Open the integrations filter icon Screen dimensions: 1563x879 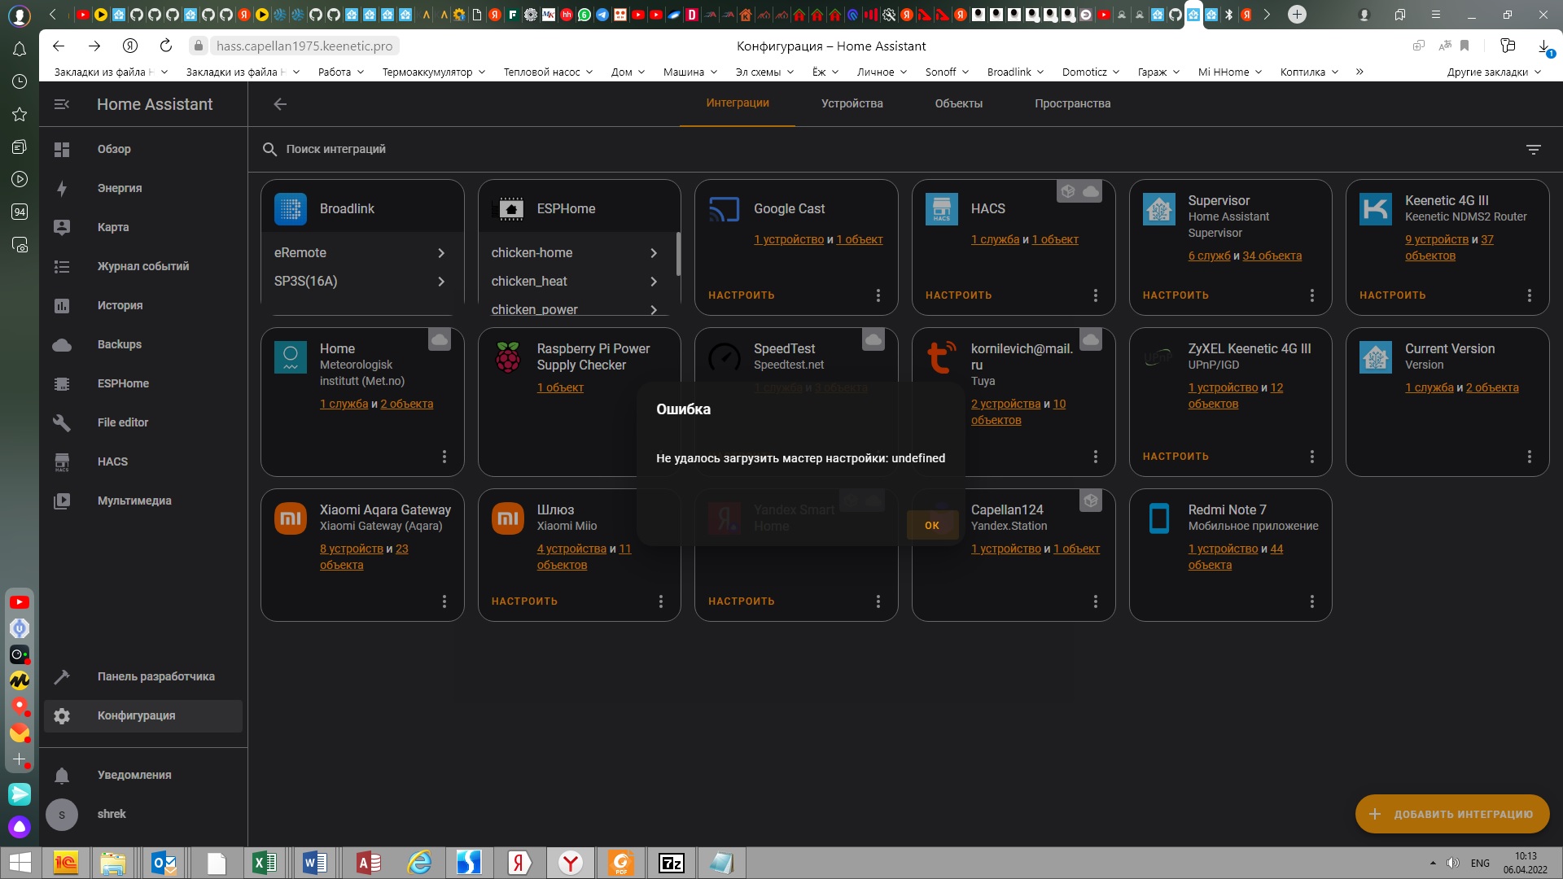point(1534,149)
